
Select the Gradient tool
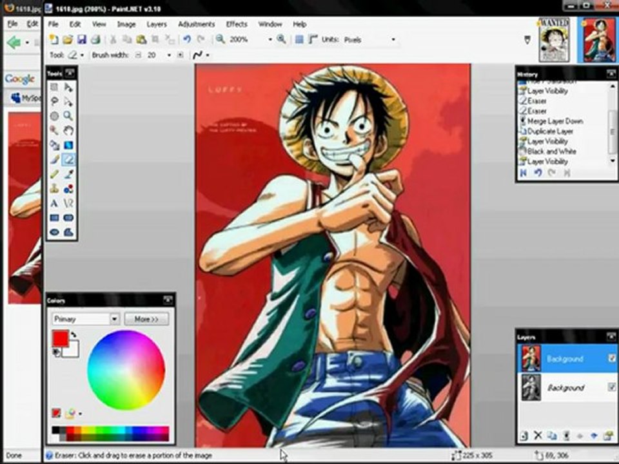pyautogui.click(x=68, y=145)
